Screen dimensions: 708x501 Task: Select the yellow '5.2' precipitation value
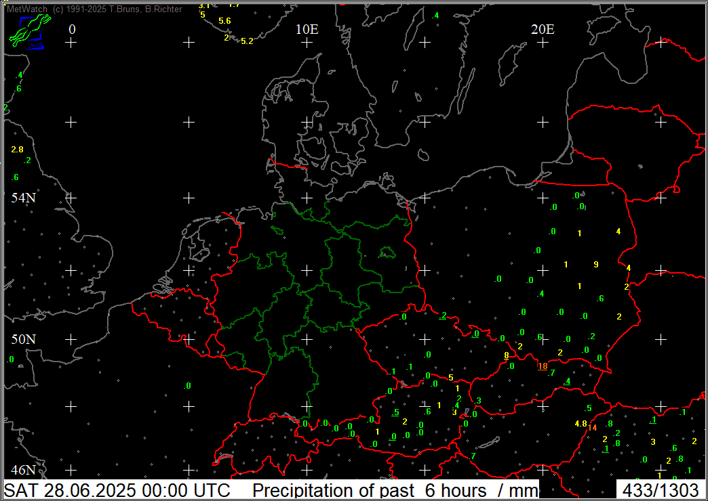coord(247,41)
